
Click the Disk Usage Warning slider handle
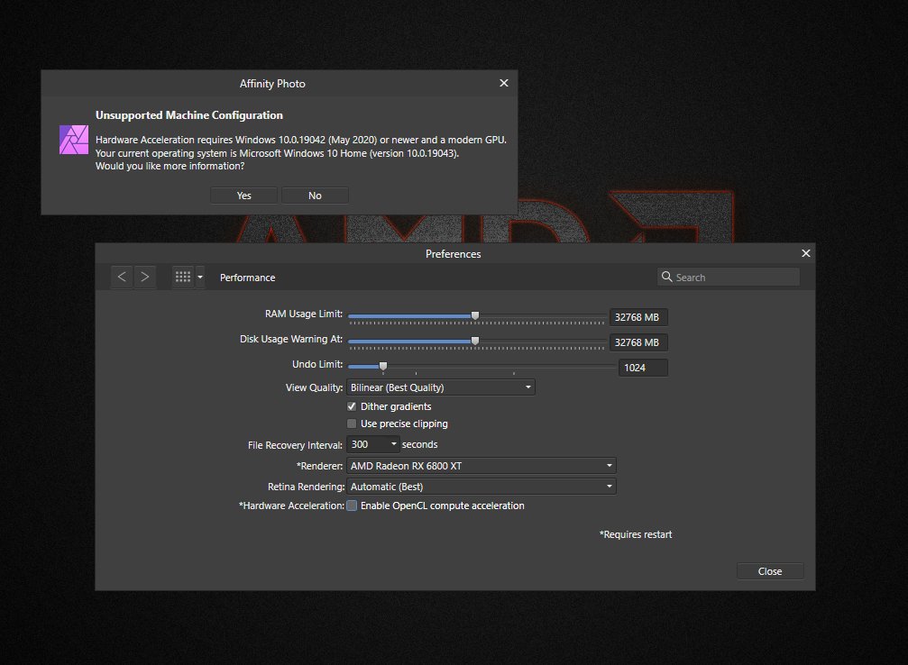click(475, 342)
